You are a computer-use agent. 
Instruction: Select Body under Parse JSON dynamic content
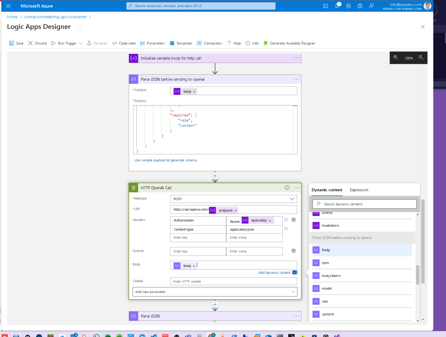click(x=362, y=250)
